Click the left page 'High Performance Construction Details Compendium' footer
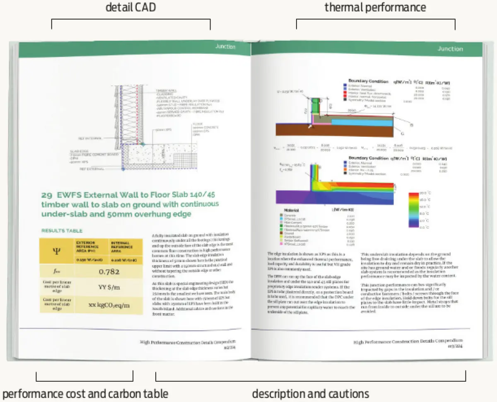Screen dimensions: 497x402 click(188, 343)
